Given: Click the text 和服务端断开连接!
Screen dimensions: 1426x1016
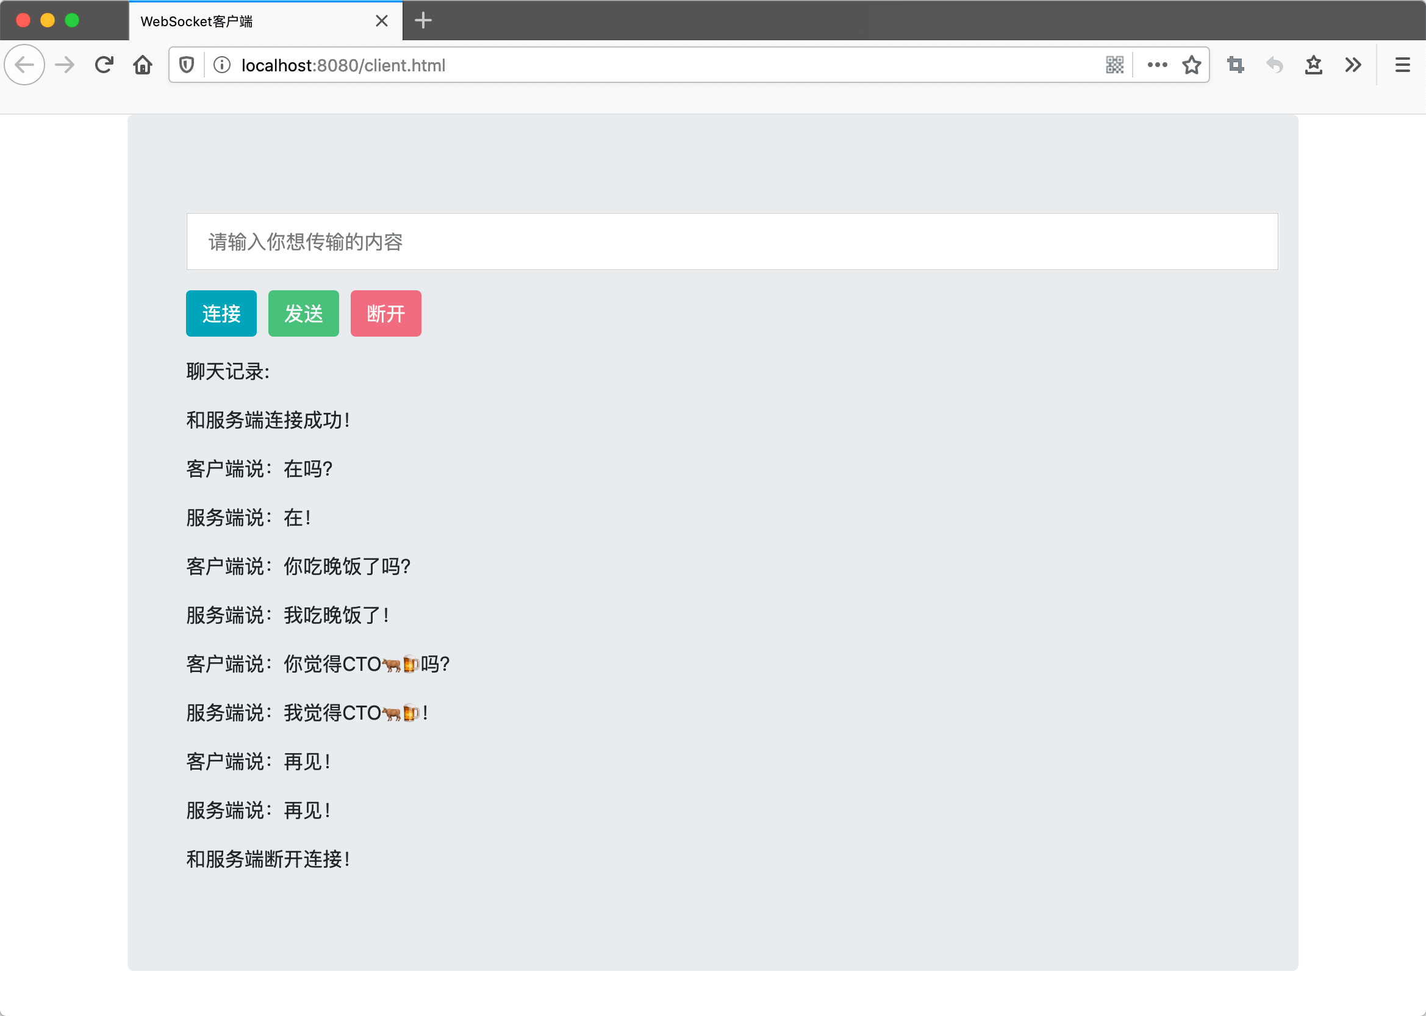Looking at the screenshot, I should [x=268, y=860].
